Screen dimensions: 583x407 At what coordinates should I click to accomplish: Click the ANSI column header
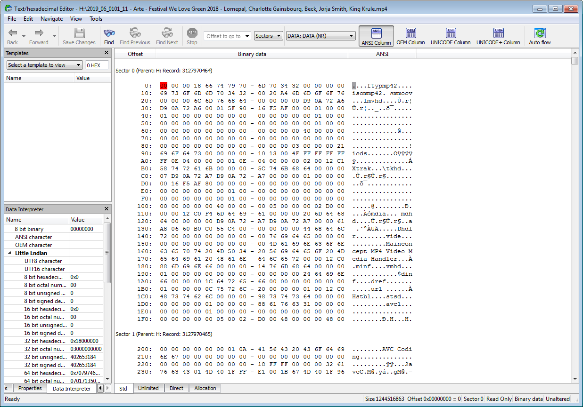pos(382,54)
